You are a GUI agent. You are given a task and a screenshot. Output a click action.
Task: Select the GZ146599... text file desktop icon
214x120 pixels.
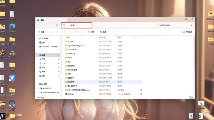pyautogui.click(x=12, y=15)
